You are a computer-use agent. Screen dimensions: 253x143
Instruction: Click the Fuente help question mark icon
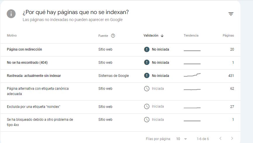[113, 36]
